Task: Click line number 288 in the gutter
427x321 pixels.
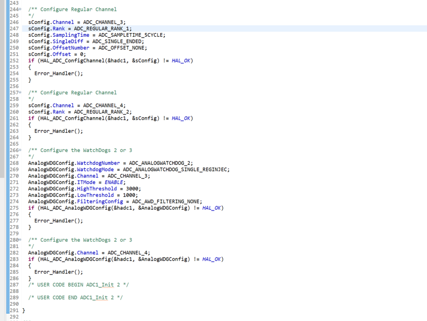Action: [x=14, y=291]
